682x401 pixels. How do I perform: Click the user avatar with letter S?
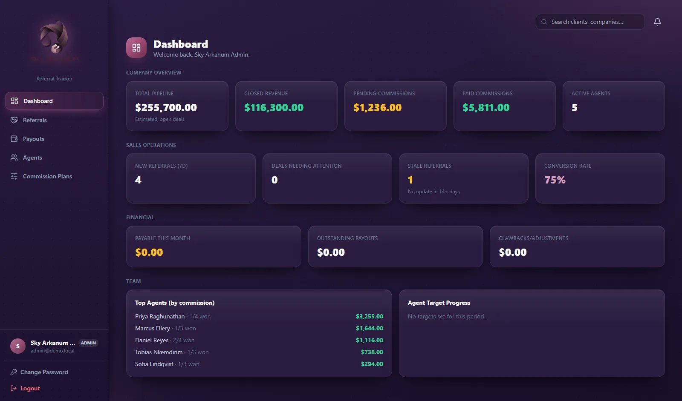(18, 346)
